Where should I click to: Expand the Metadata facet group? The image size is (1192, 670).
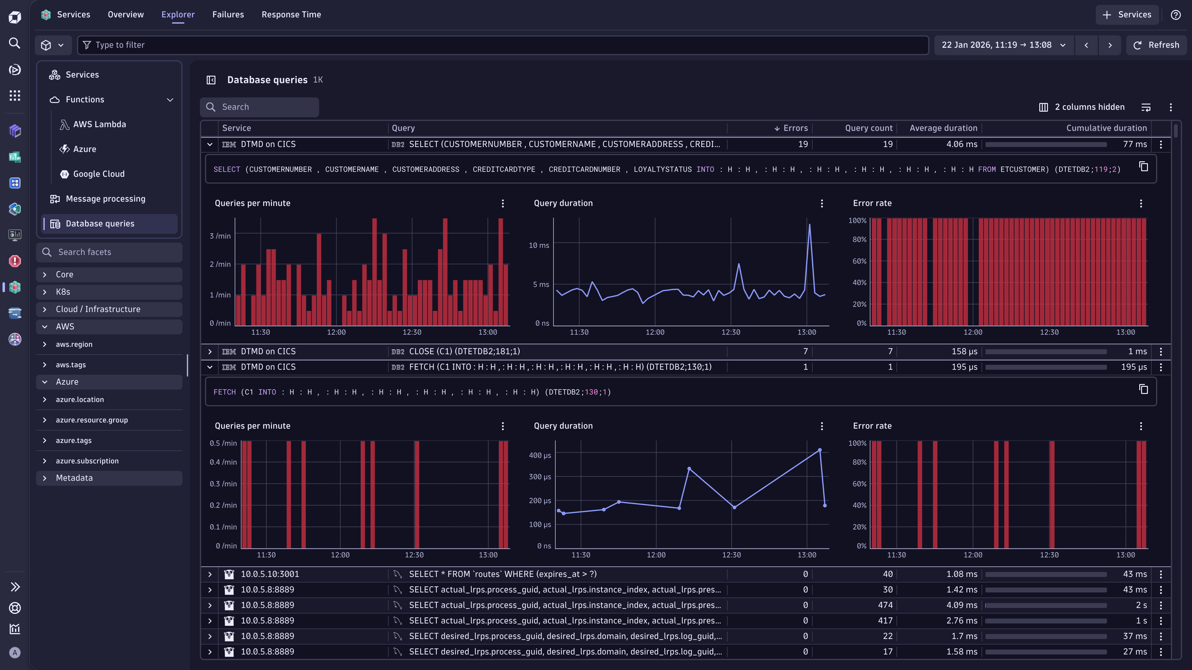45,478
